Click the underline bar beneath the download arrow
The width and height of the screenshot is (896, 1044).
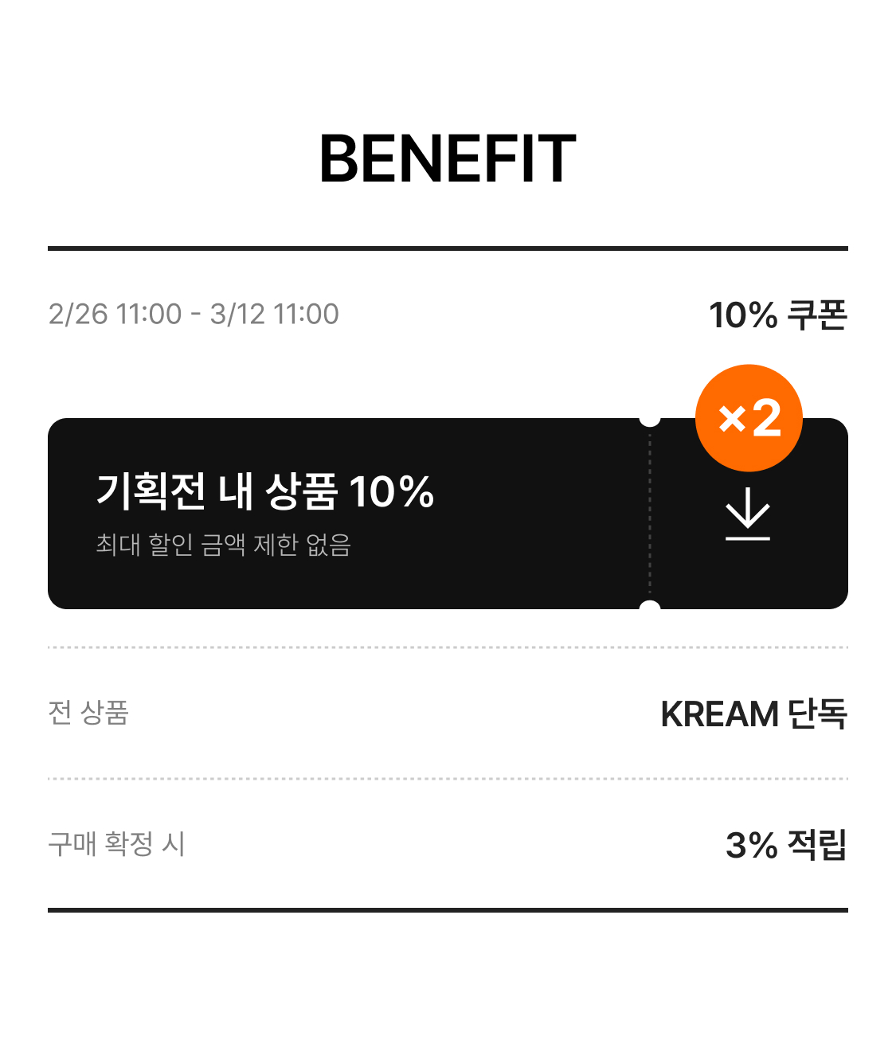tap(748, 539)
